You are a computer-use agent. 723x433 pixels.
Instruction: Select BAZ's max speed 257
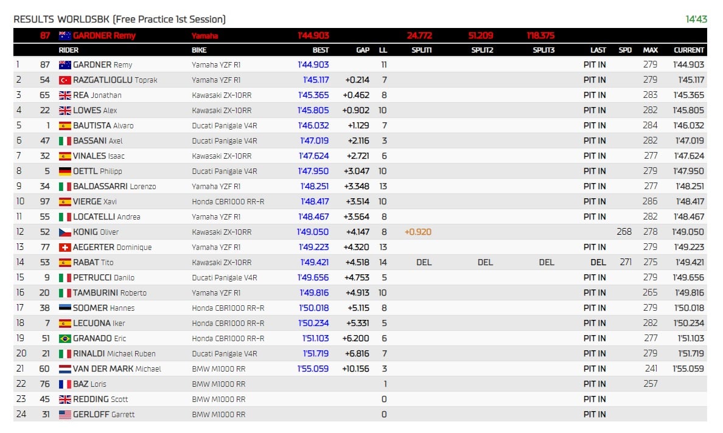point(651,384)
